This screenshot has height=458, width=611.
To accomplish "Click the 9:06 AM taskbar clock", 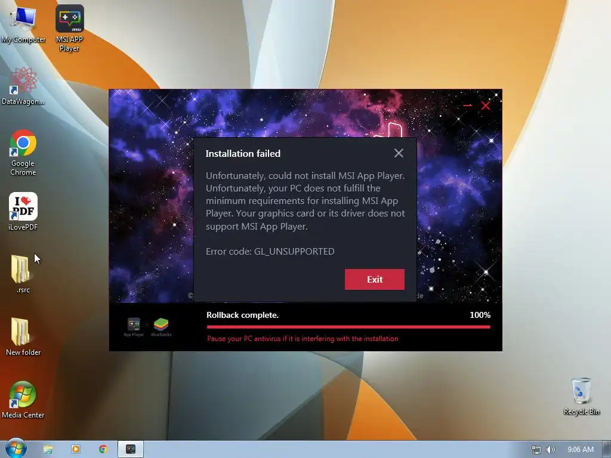I will [x=580, y=450].
